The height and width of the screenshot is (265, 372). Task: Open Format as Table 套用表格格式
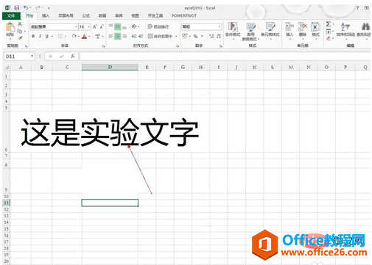click(250, 32)
